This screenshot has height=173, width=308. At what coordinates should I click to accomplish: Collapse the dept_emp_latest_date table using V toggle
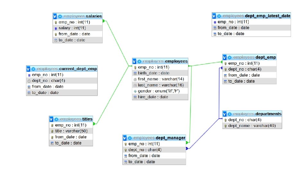[x=214, y=16]
